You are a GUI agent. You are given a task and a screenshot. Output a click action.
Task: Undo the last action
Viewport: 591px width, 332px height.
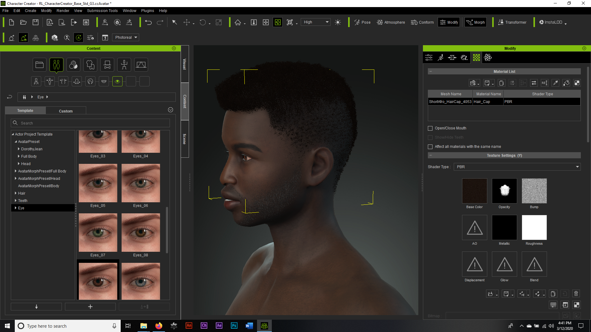click(148, 22)
